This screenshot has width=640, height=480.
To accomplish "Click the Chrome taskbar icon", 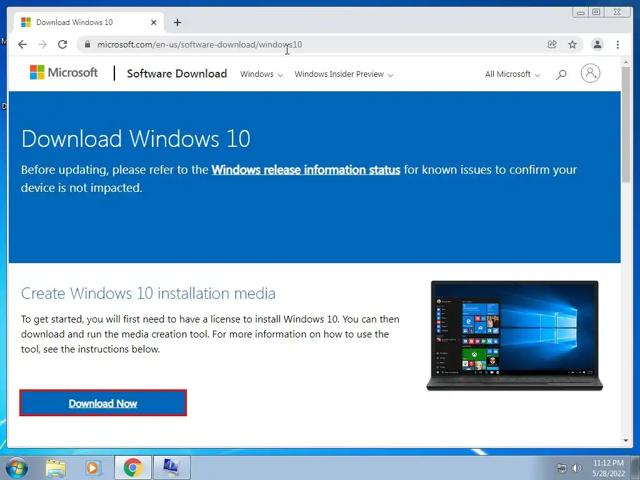I will [x=132, y=467].
